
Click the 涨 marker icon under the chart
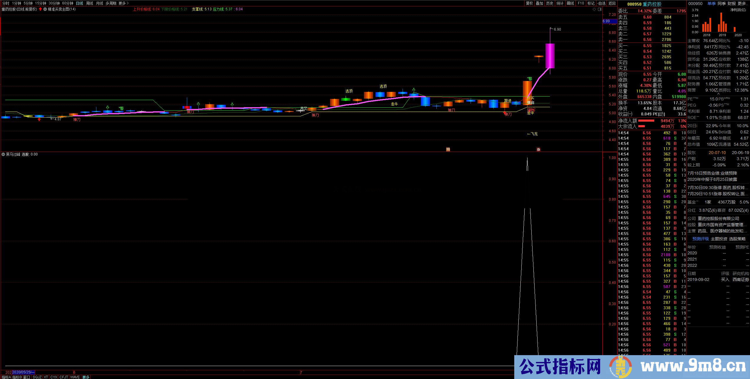[538, 150]
